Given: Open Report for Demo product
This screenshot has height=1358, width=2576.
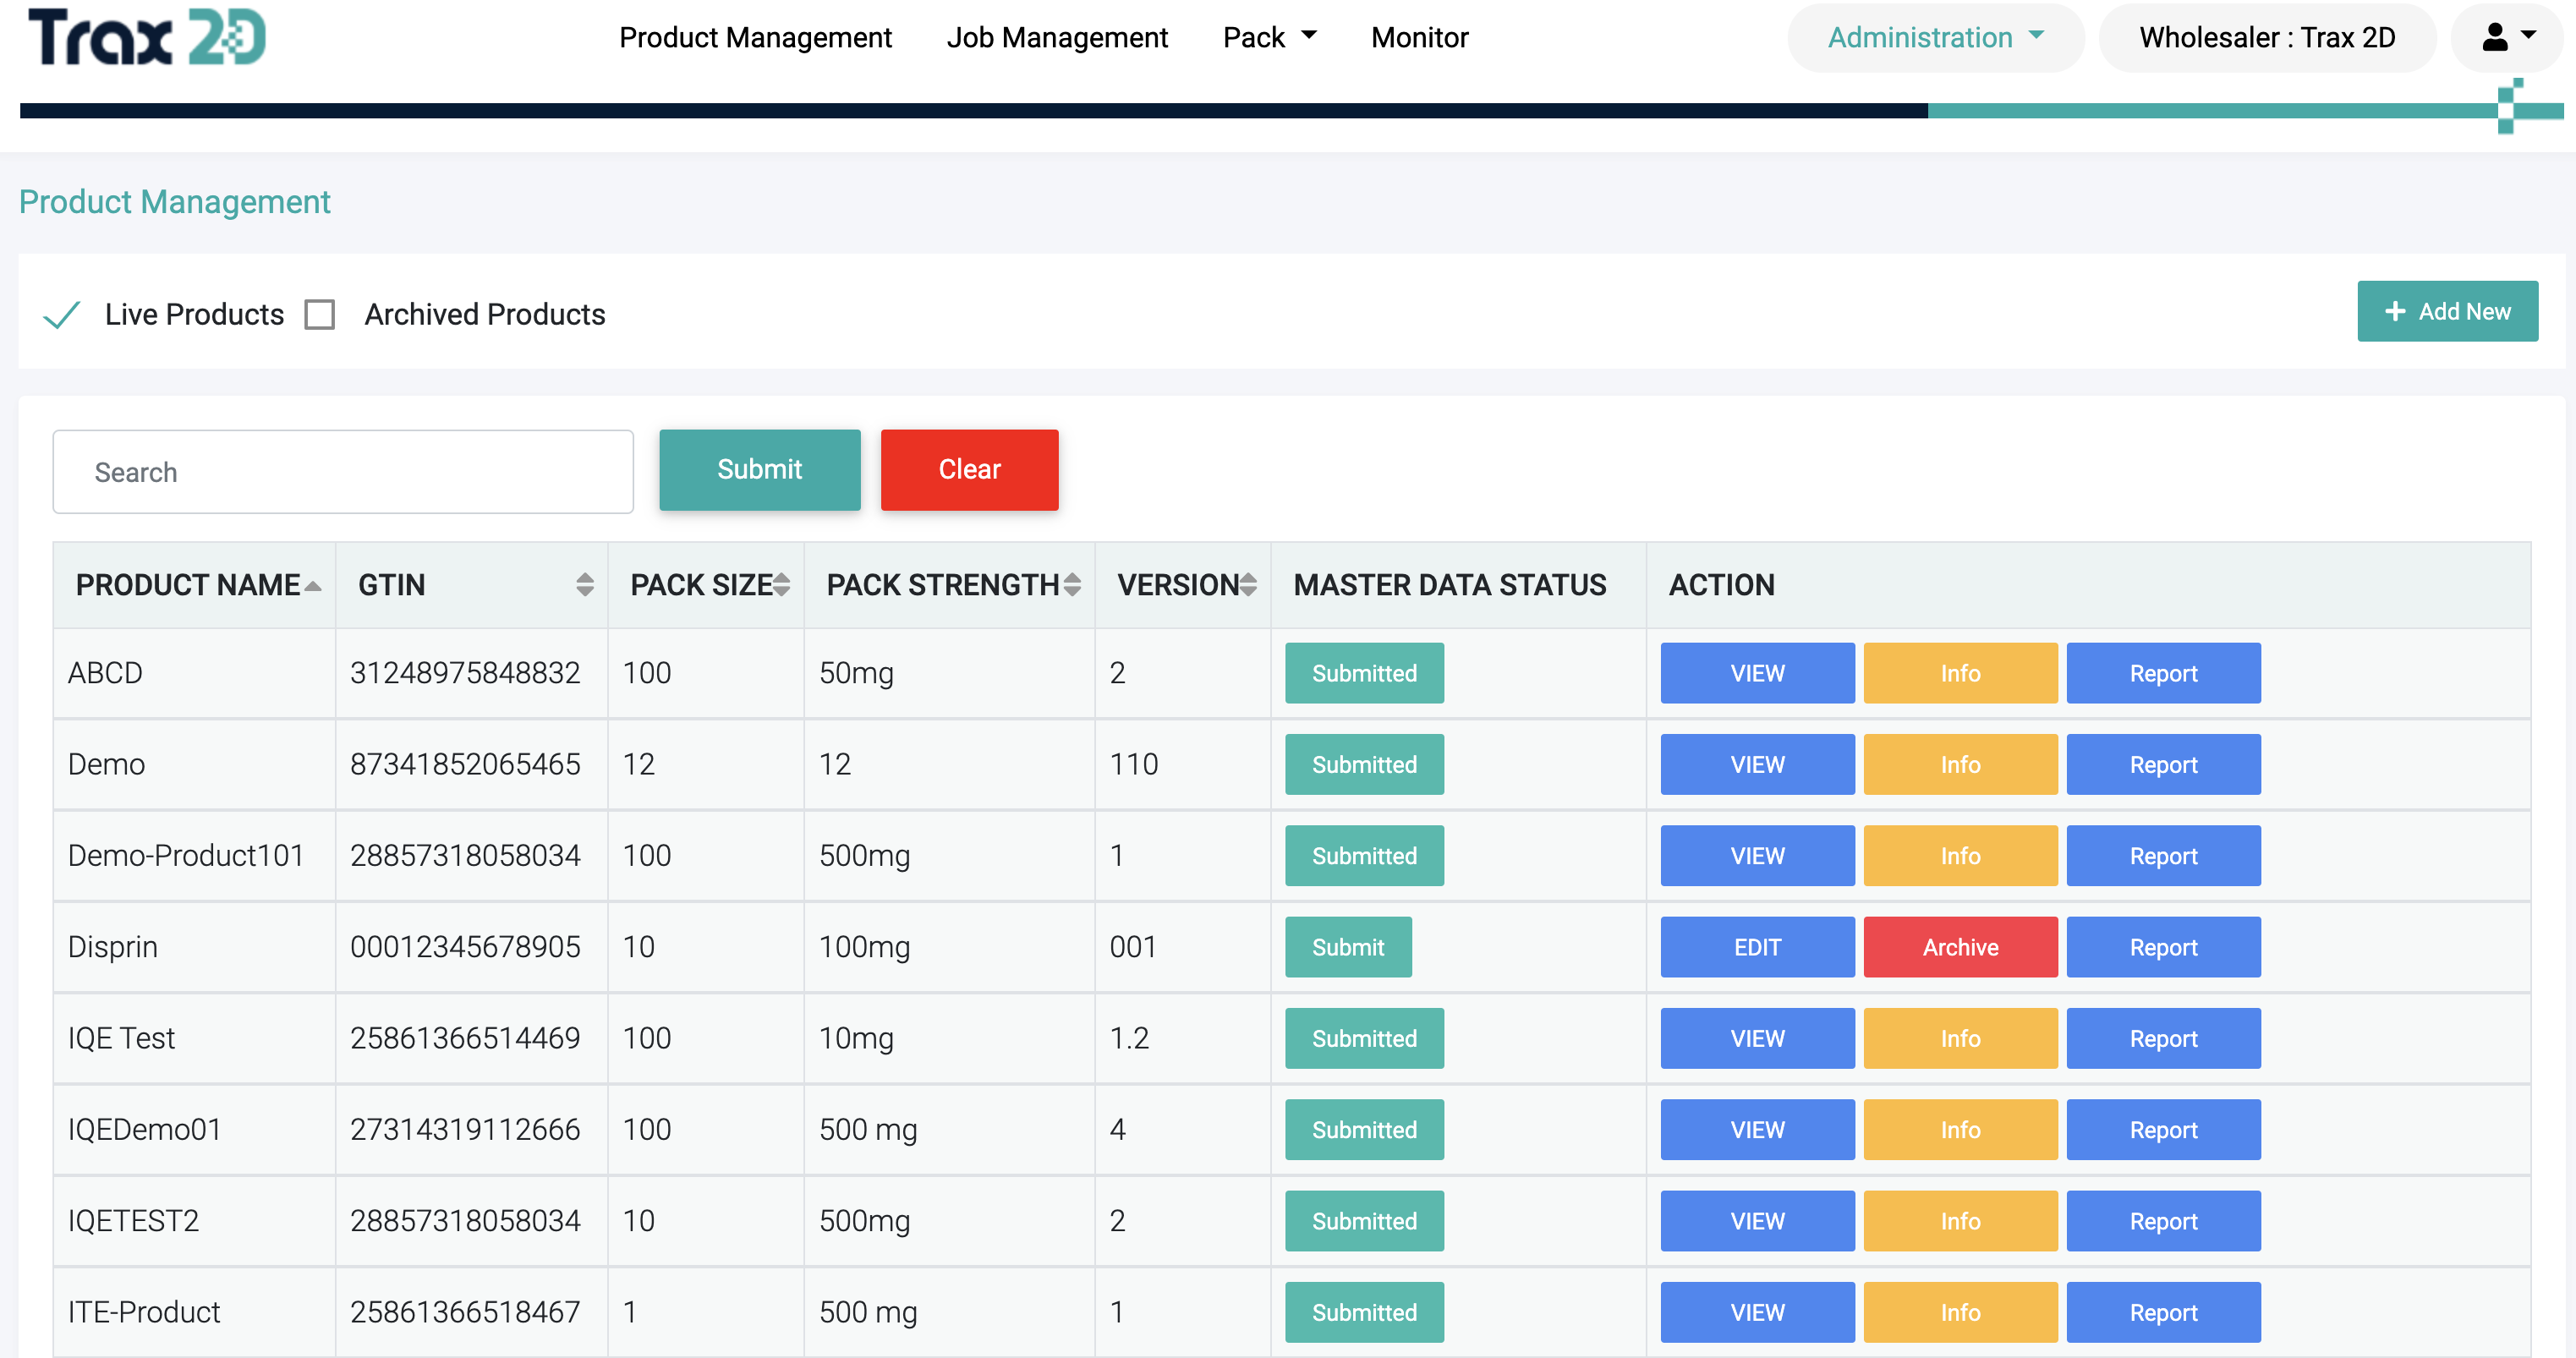Looking at the screenshot, I should [x=2163, y=764].
